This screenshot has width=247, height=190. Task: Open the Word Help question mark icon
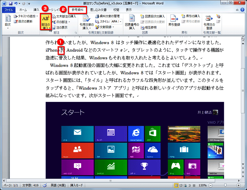tap(242, 10)
